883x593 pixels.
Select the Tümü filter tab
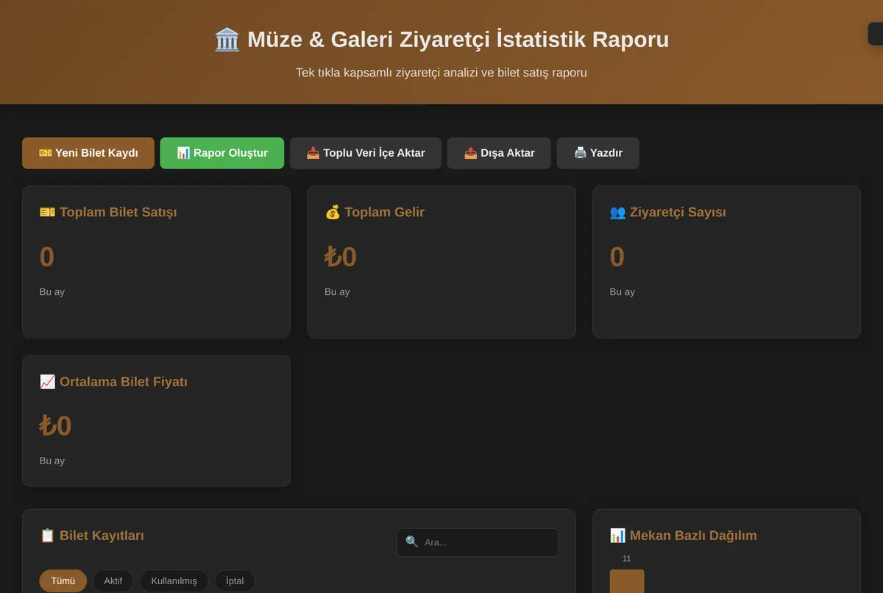63,580
